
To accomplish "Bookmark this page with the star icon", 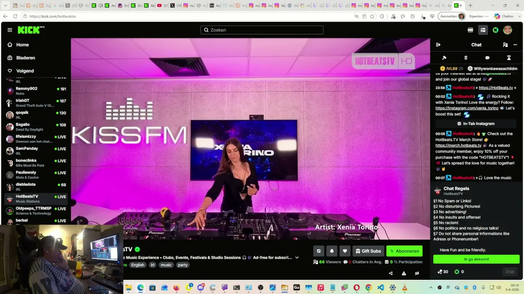I will click(x=372, y=16).
